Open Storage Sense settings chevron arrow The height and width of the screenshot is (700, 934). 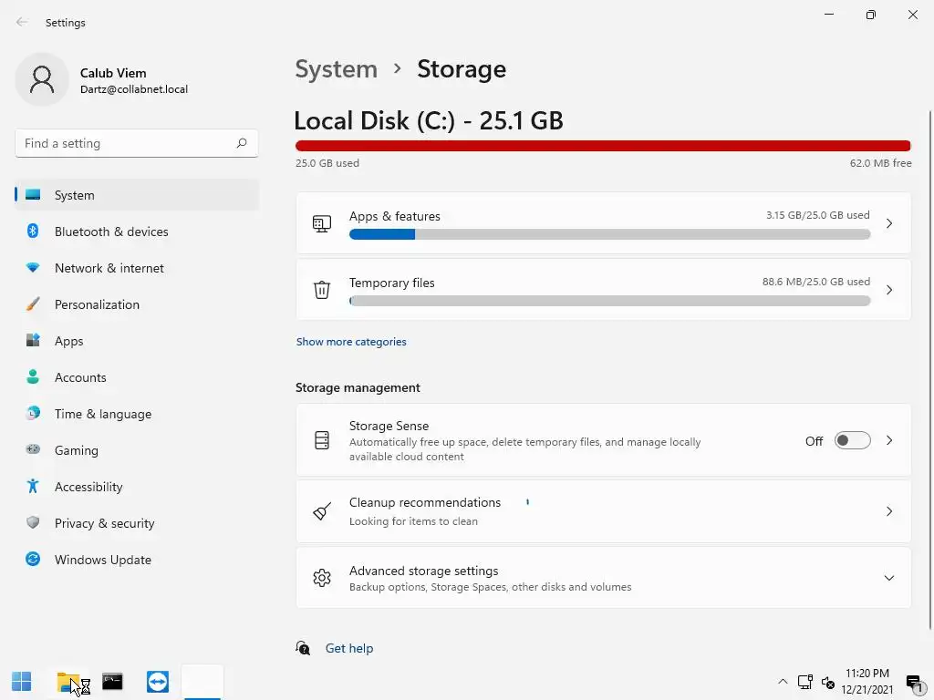pyautogui.click(x=889, y=441)
